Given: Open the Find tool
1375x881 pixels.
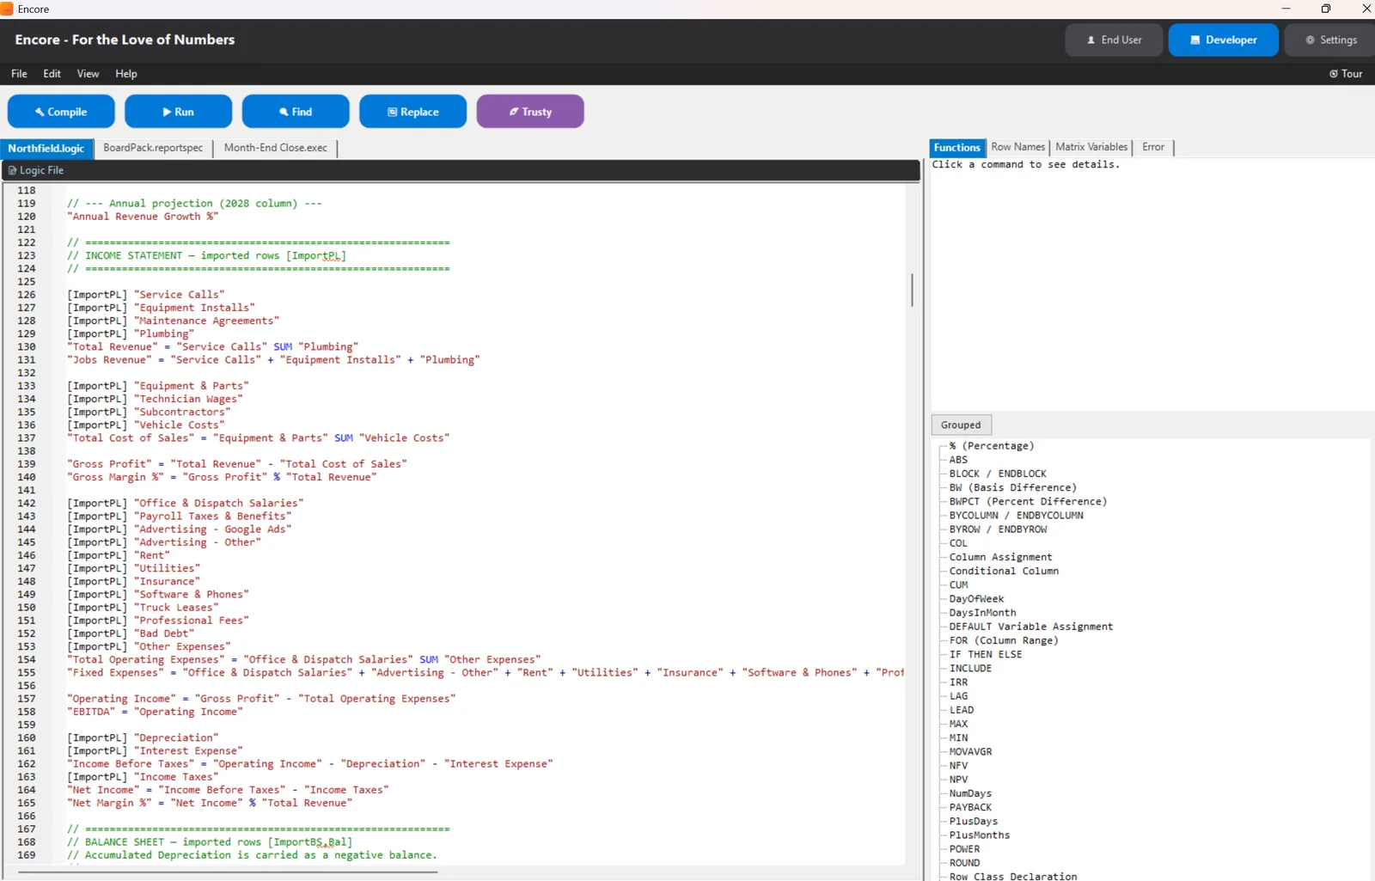Looking at the screenshot, I should point(296,112).
